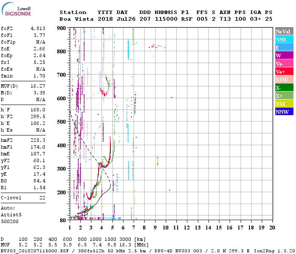This screenshot has width=296, height=254.
Task: Click the hmF1 value 174.0
Action: pos(38,147)
